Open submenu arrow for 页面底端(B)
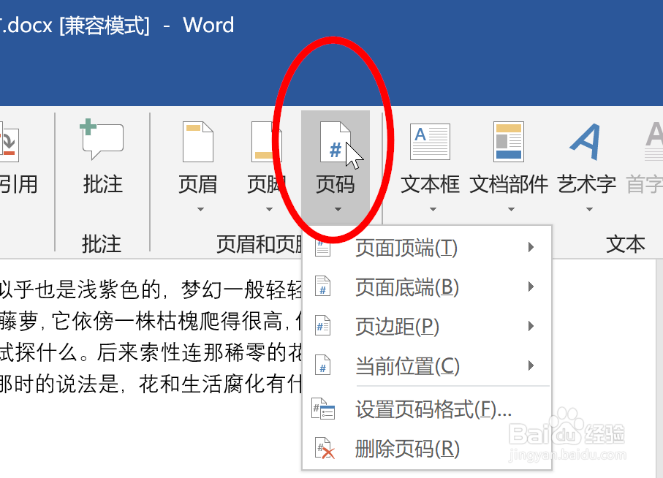 (531, 287)
